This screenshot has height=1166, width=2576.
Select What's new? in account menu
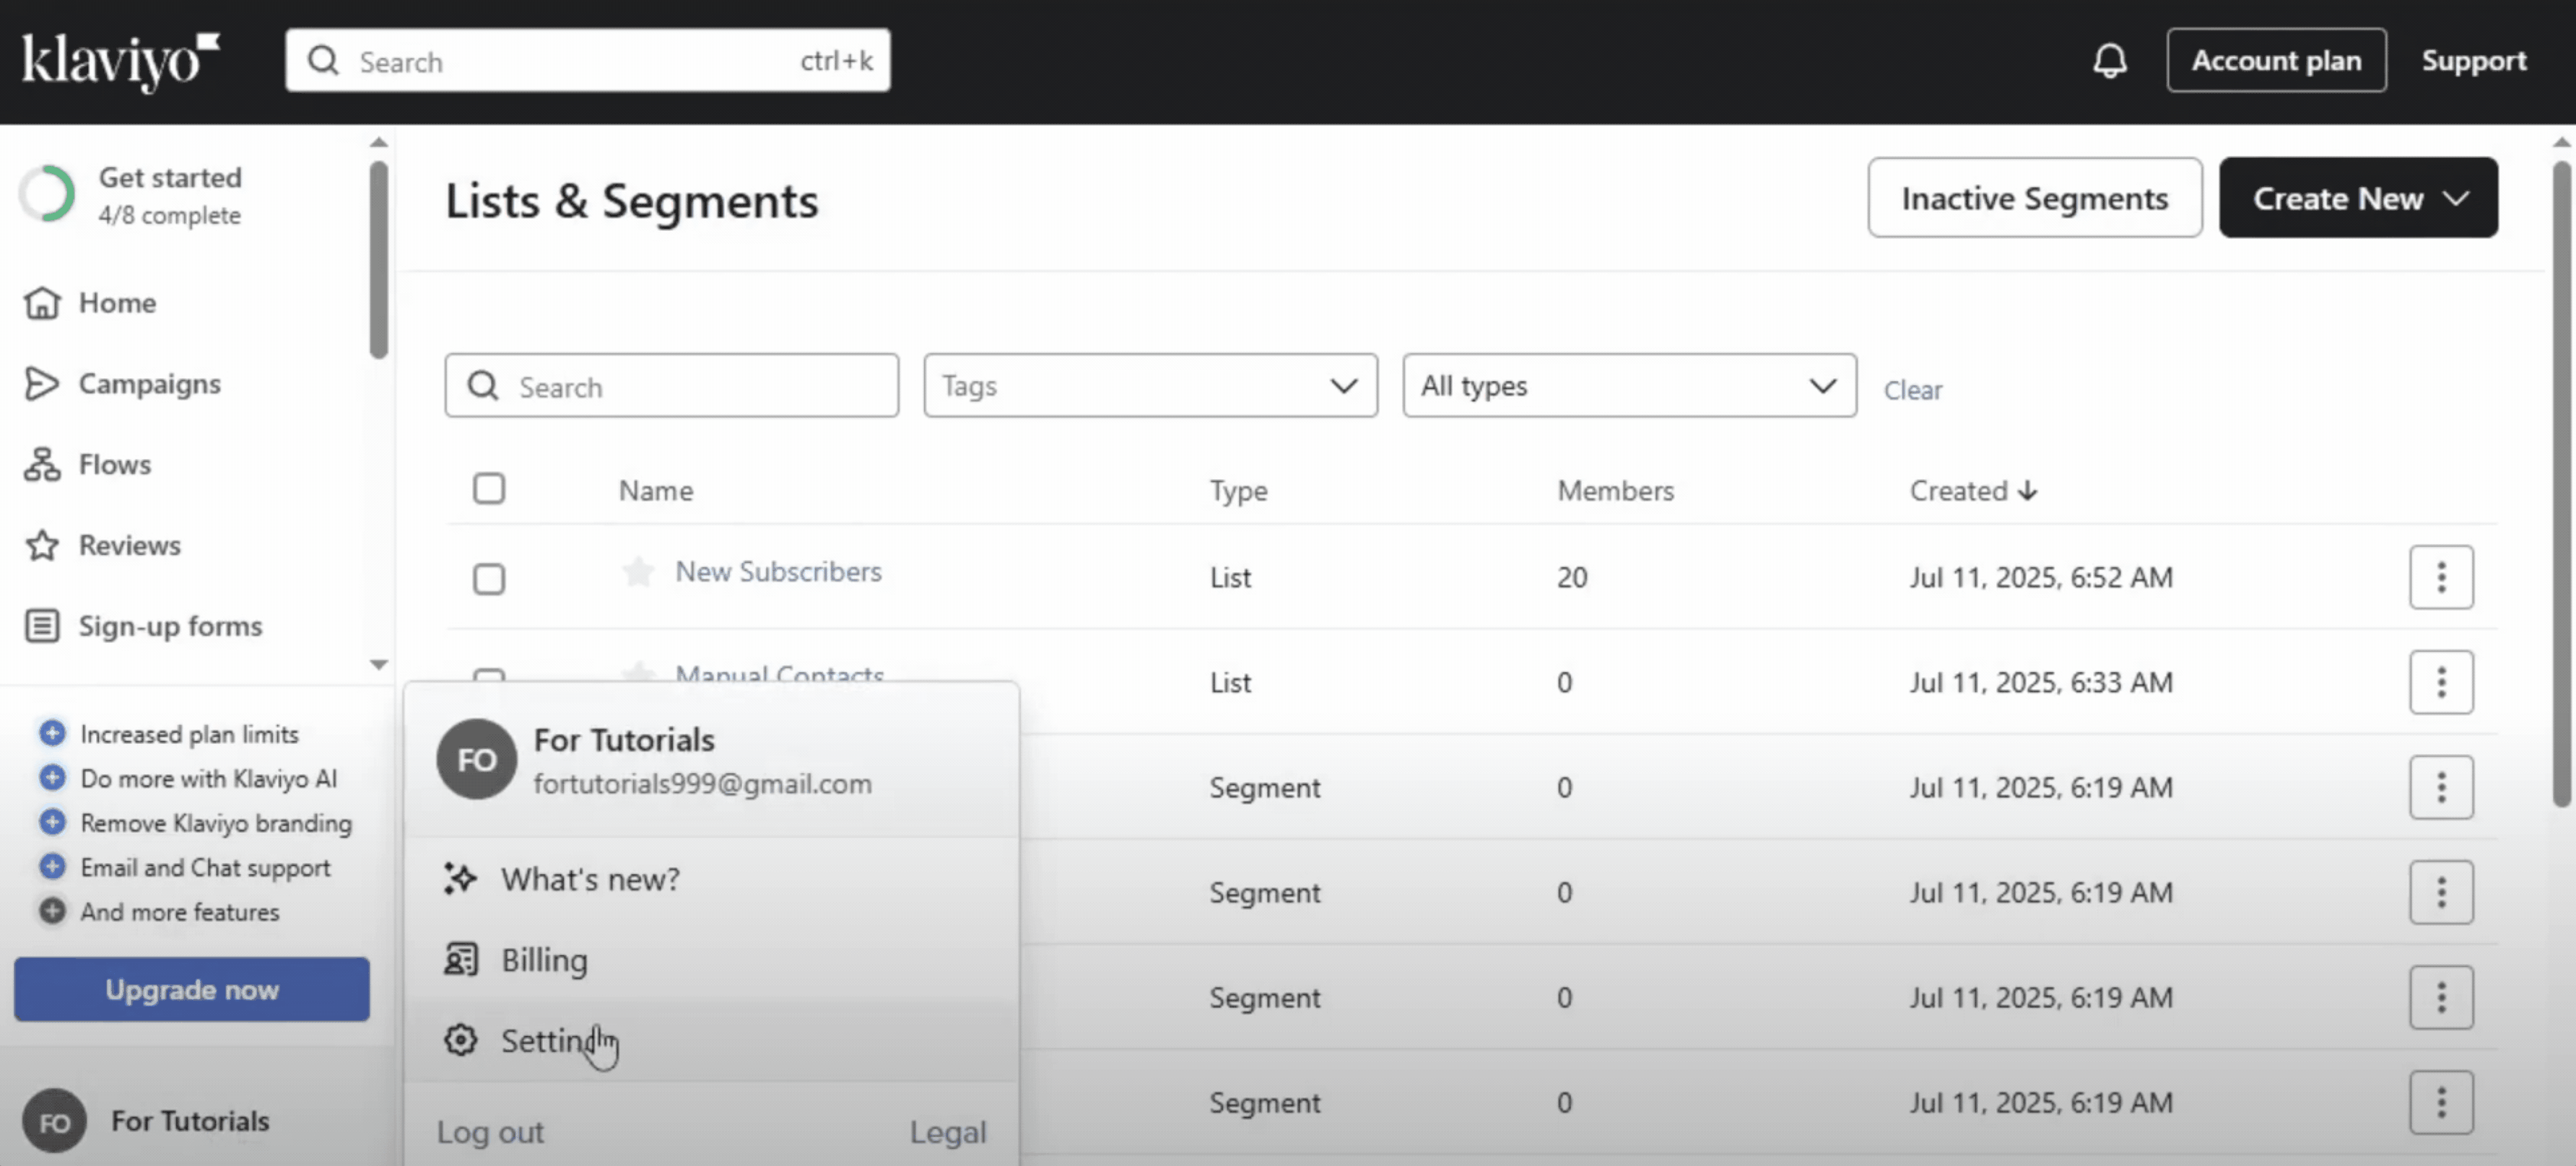click(x=711, y=880)
